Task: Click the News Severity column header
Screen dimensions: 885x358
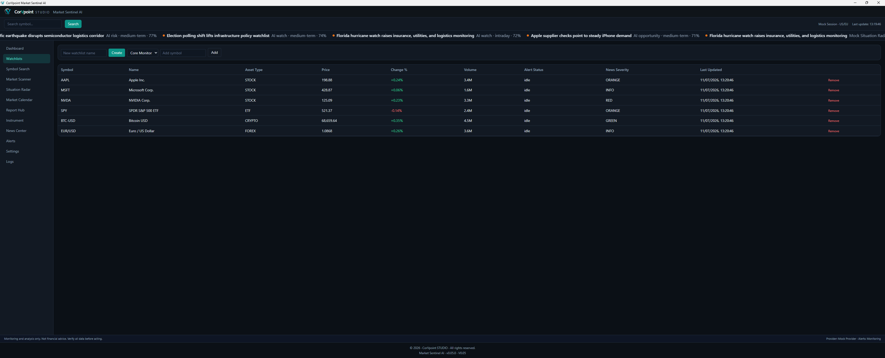Action: click(x=617, y=70)
